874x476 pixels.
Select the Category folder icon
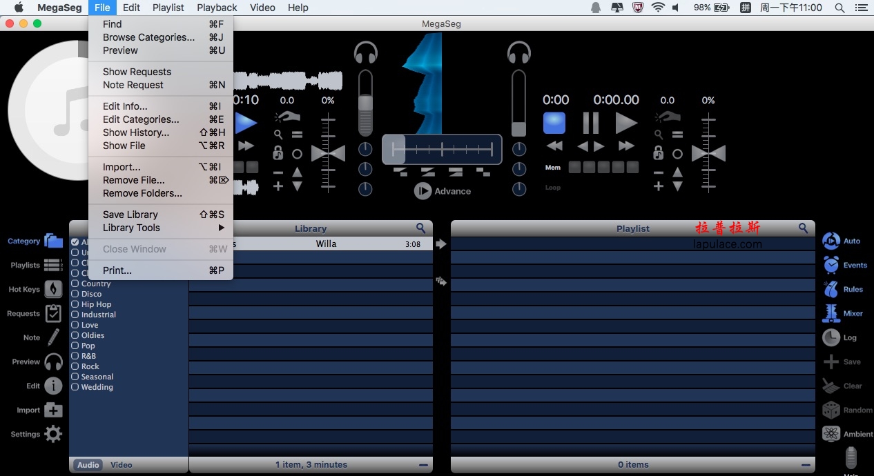(53, 241)
